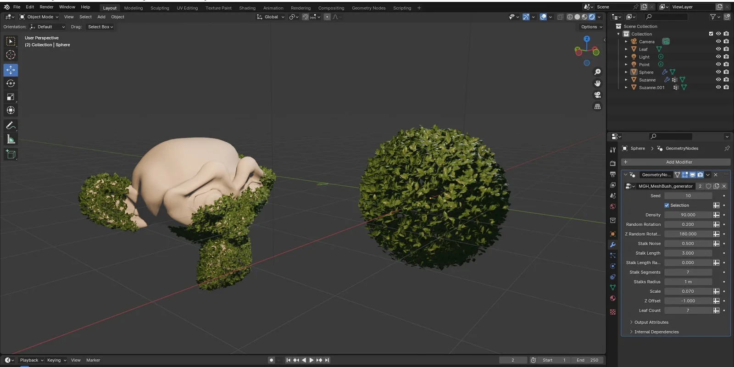The image size is (734, 367).
Task: Switch to Shading workspace tab
Action: (247, 8)
